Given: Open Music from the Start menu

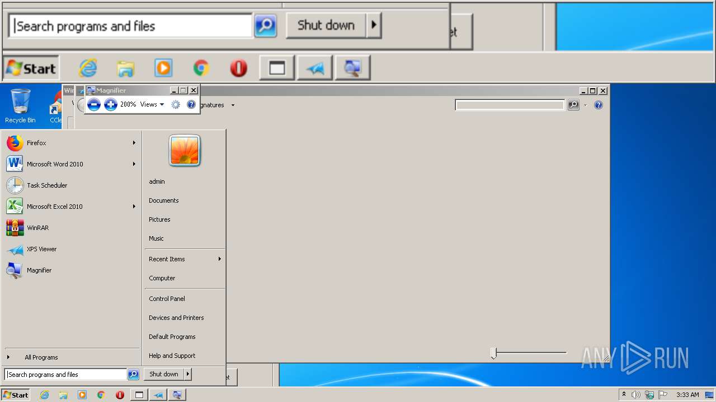Looking at the screenshot, I should pyautogui.click(x=184, y=238).
